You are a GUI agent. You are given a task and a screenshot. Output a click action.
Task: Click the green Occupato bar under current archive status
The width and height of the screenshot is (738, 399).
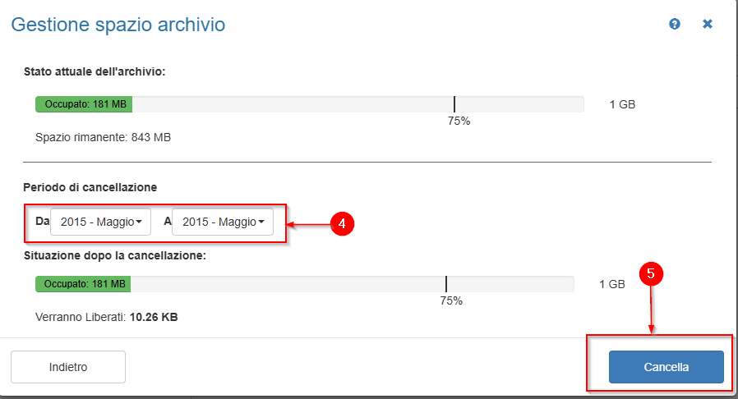[84, 104]
